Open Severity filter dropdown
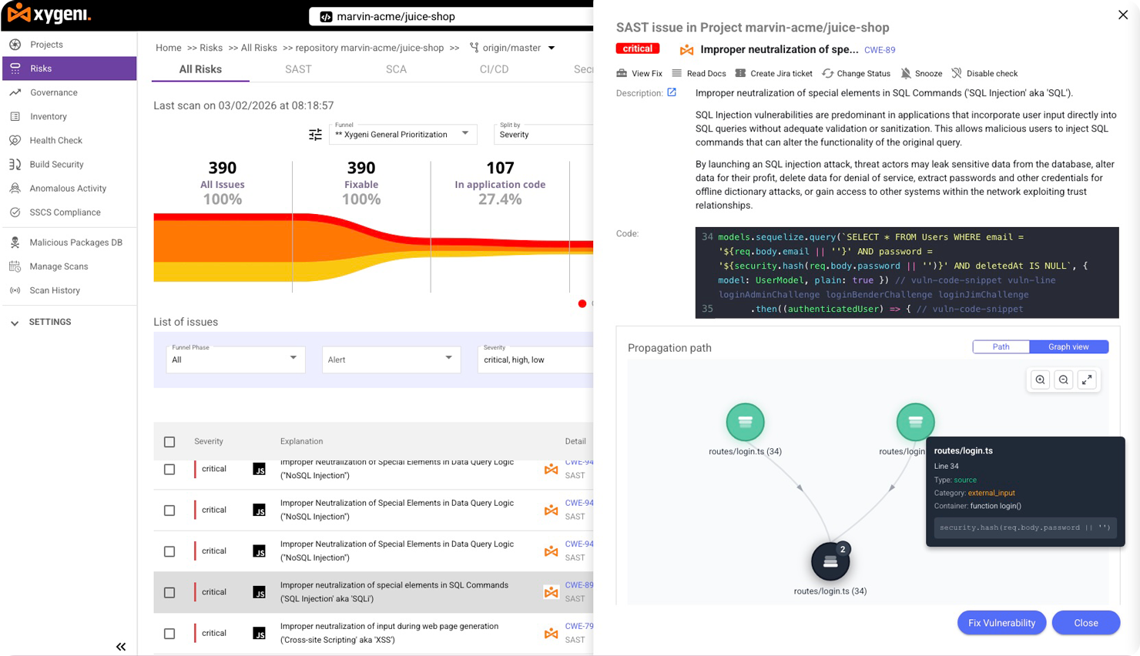Screen dimensions: 1140x656 click(x=535, y=360)
